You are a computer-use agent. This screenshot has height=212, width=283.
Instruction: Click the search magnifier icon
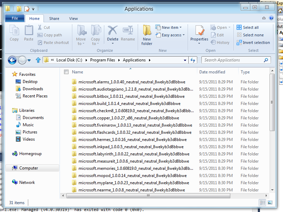point(266,60)
